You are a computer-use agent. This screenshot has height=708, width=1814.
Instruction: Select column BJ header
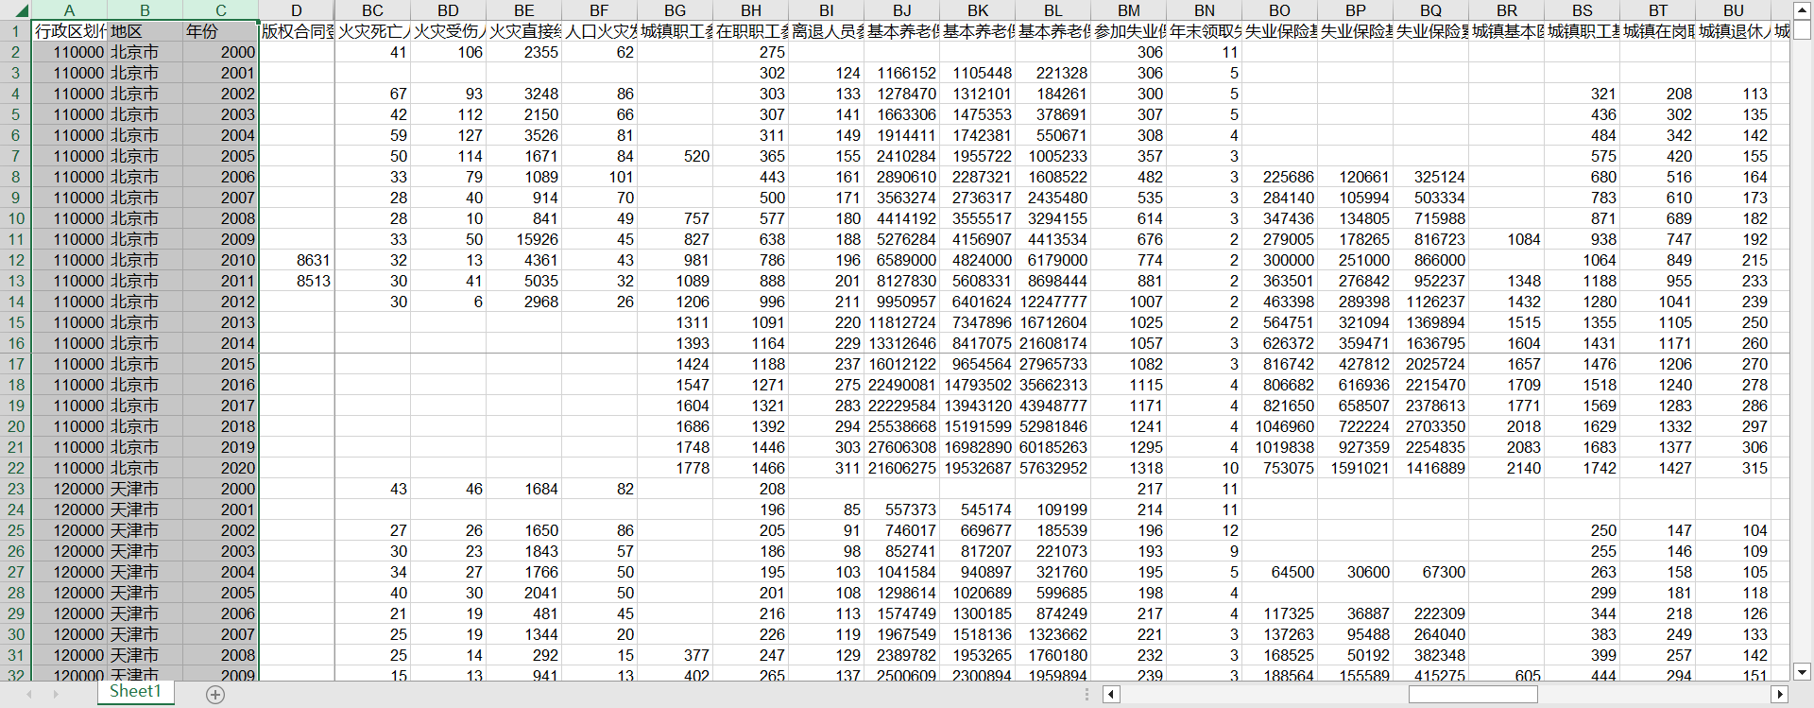click(x=902, y=10)
